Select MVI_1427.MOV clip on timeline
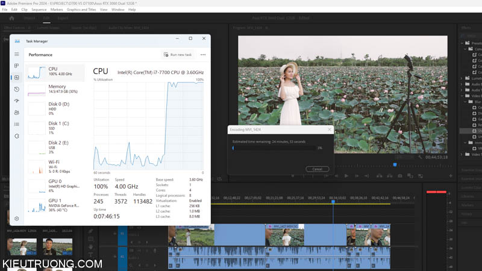This screenshot has width=482, height=271. tap(305, 235)
